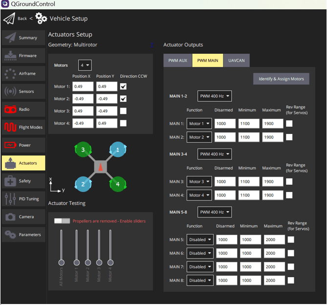This screenshot has height=305, width=327.
Task: Click Identify & Assign Motors button
Action: click(281, 79)
